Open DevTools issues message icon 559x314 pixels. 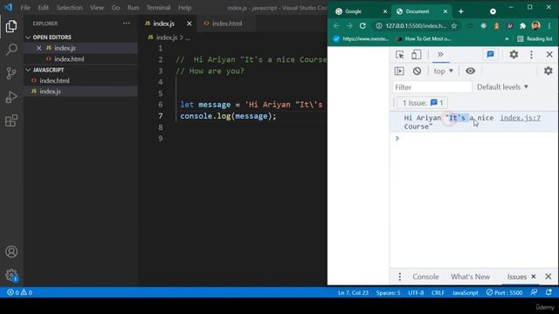pos(491,54)
